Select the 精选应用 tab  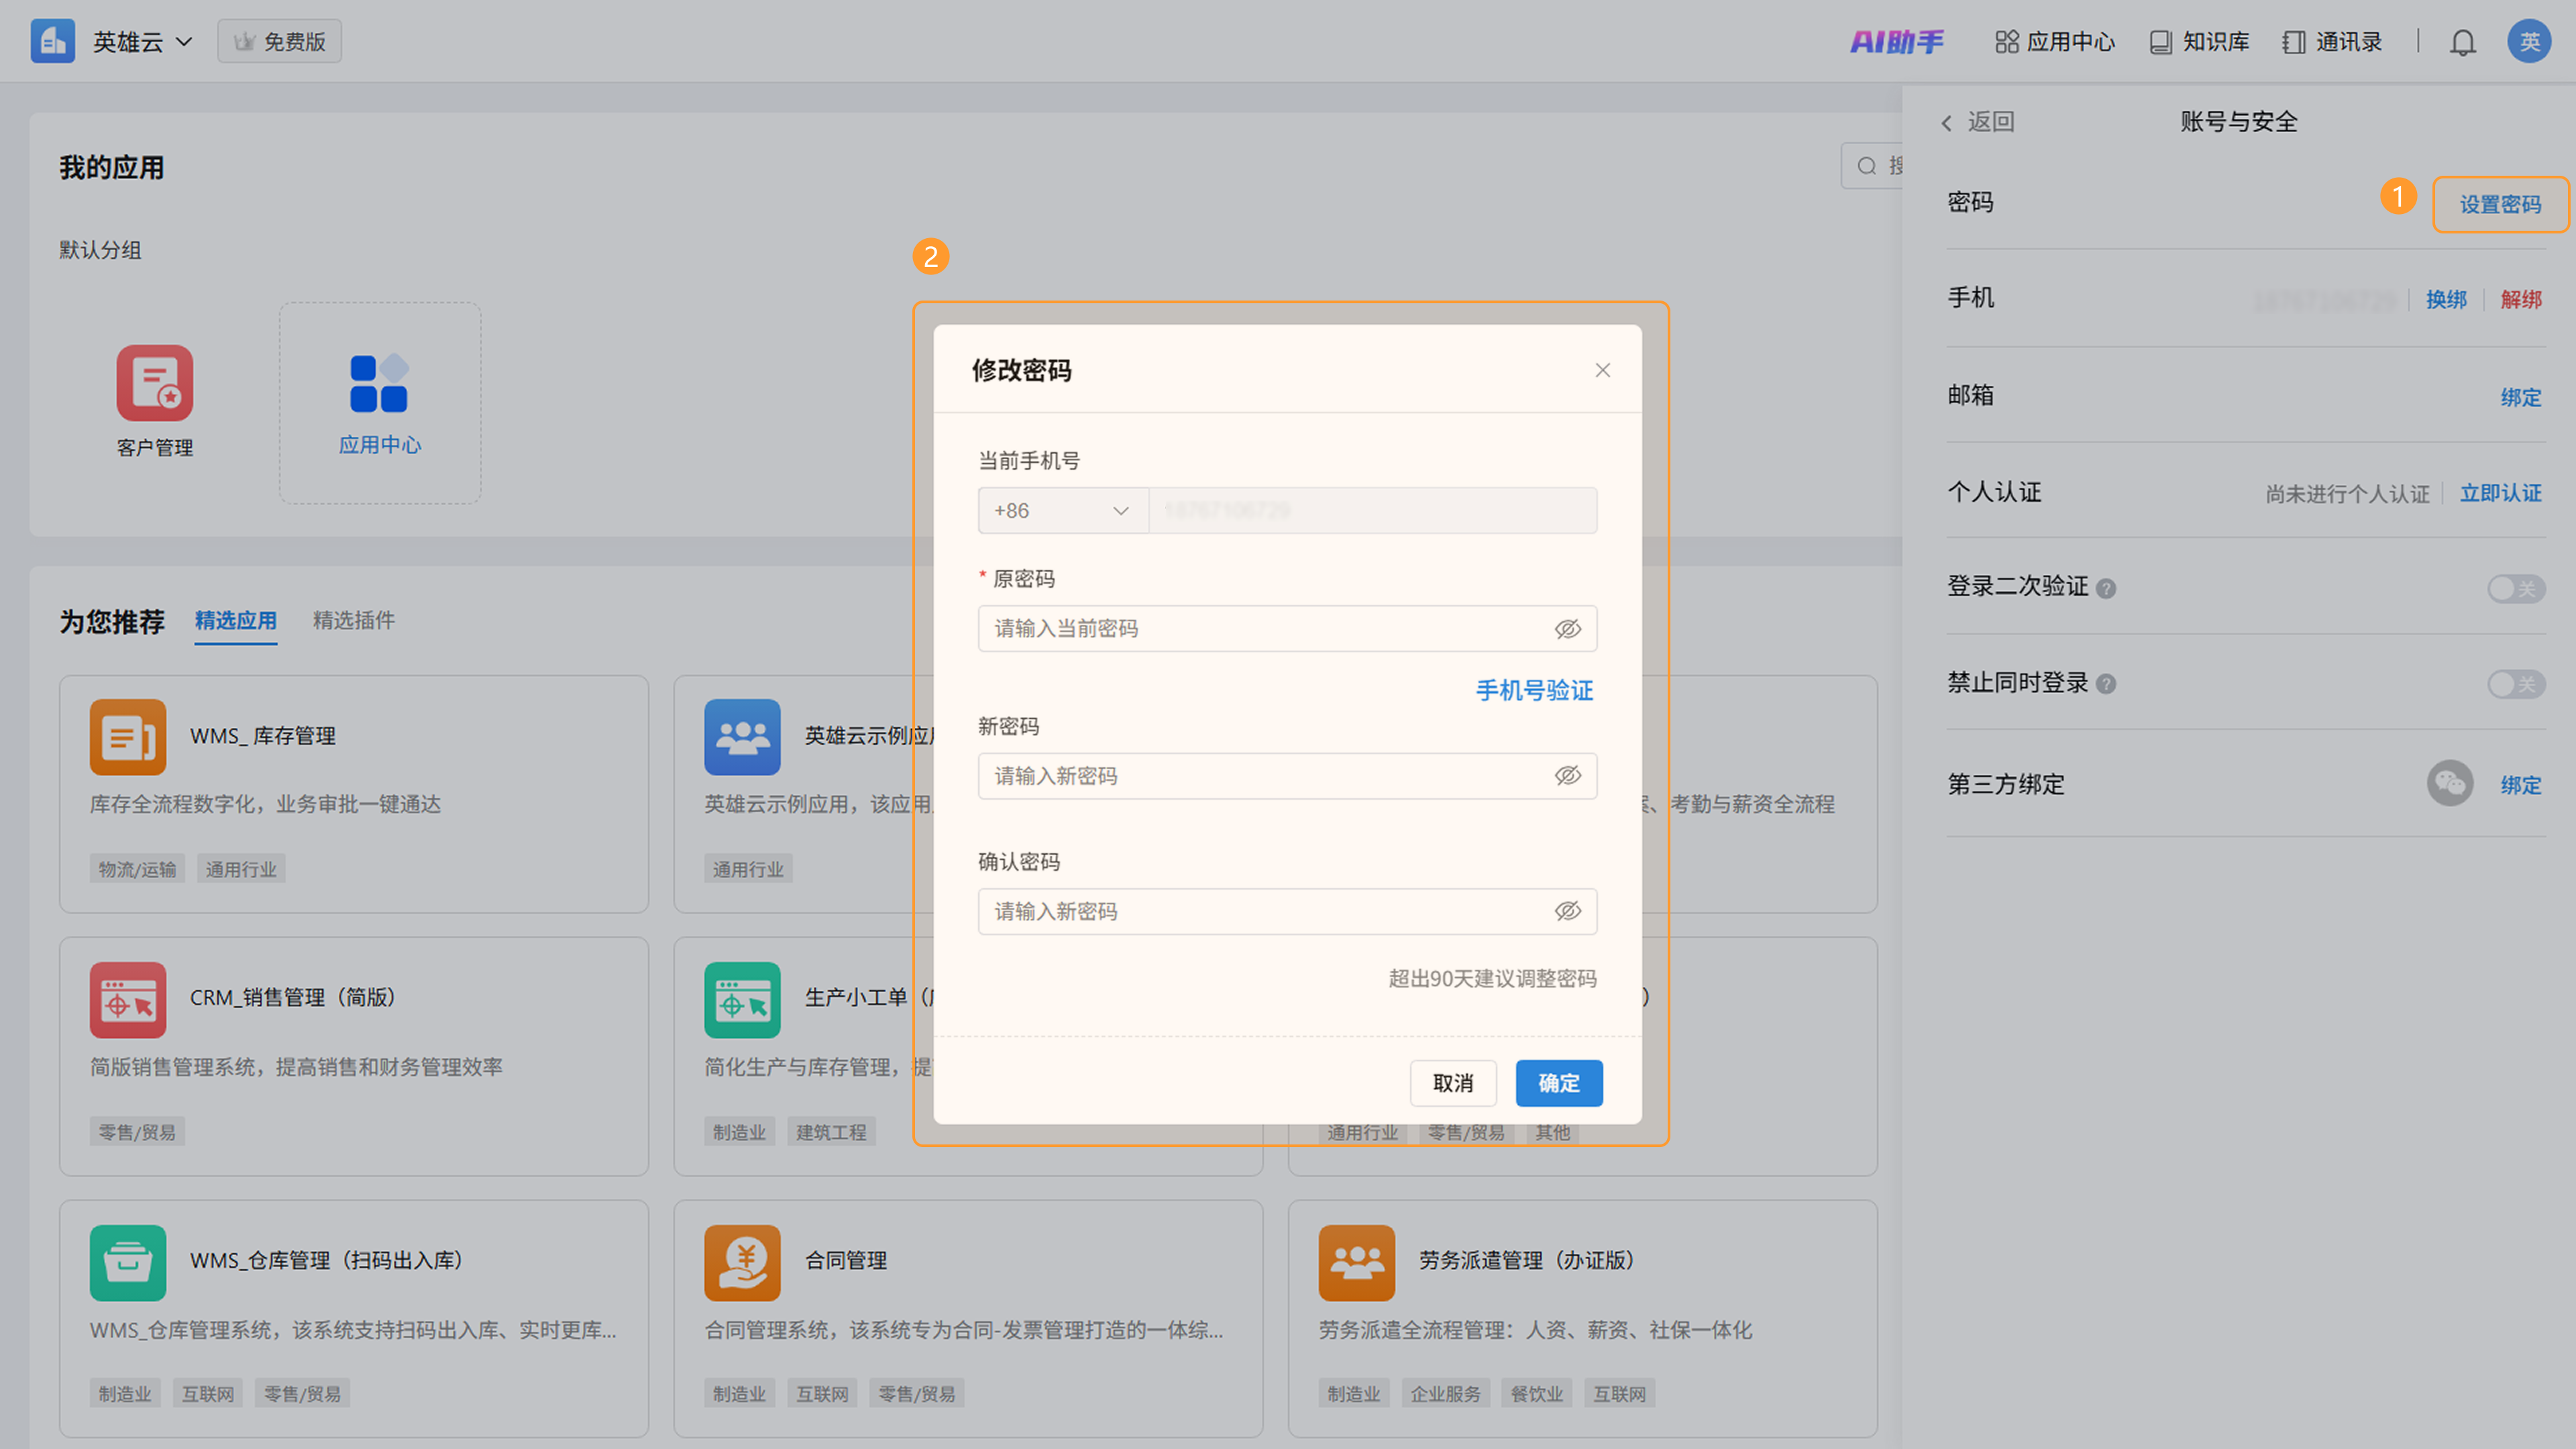click(x=235, y=620)
